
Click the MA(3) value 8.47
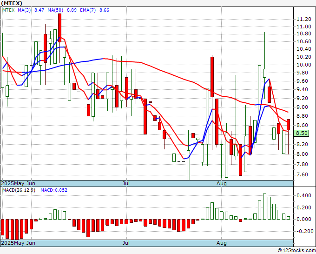point(39,10)
